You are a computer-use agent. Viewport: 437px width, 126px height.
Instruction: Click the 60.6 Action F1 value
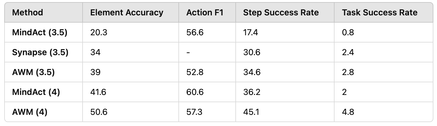pyautogui.click(x=195, y=92)
